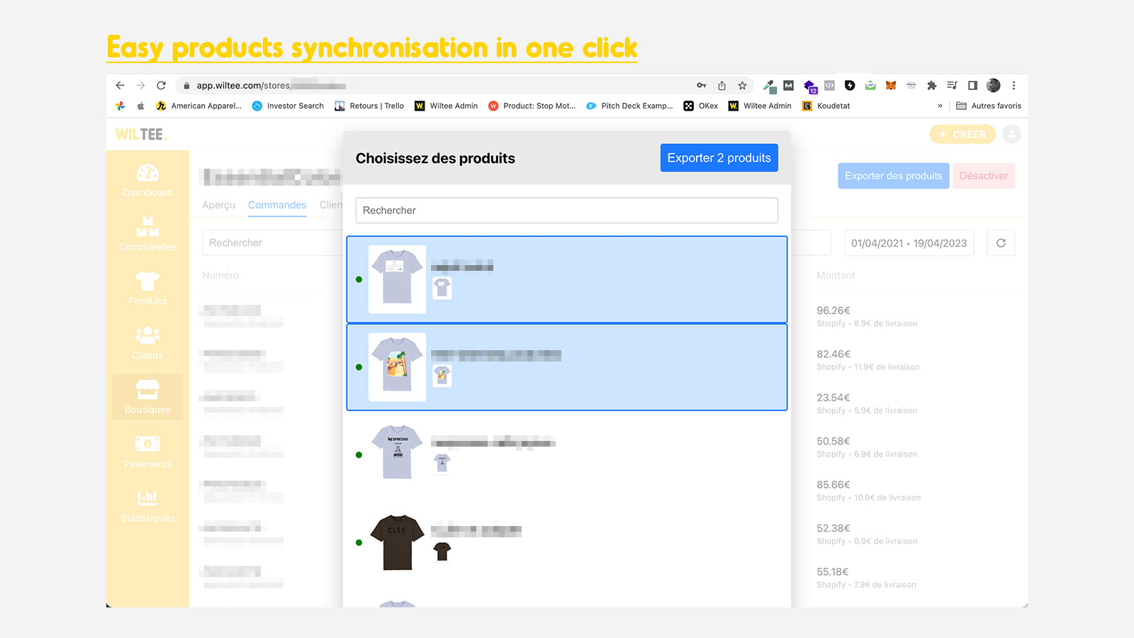Image resolution: width=1134 pixels, height=638 pixels.
Task: Open Commandes in the left sidebar
Action: tap(147, 234)
